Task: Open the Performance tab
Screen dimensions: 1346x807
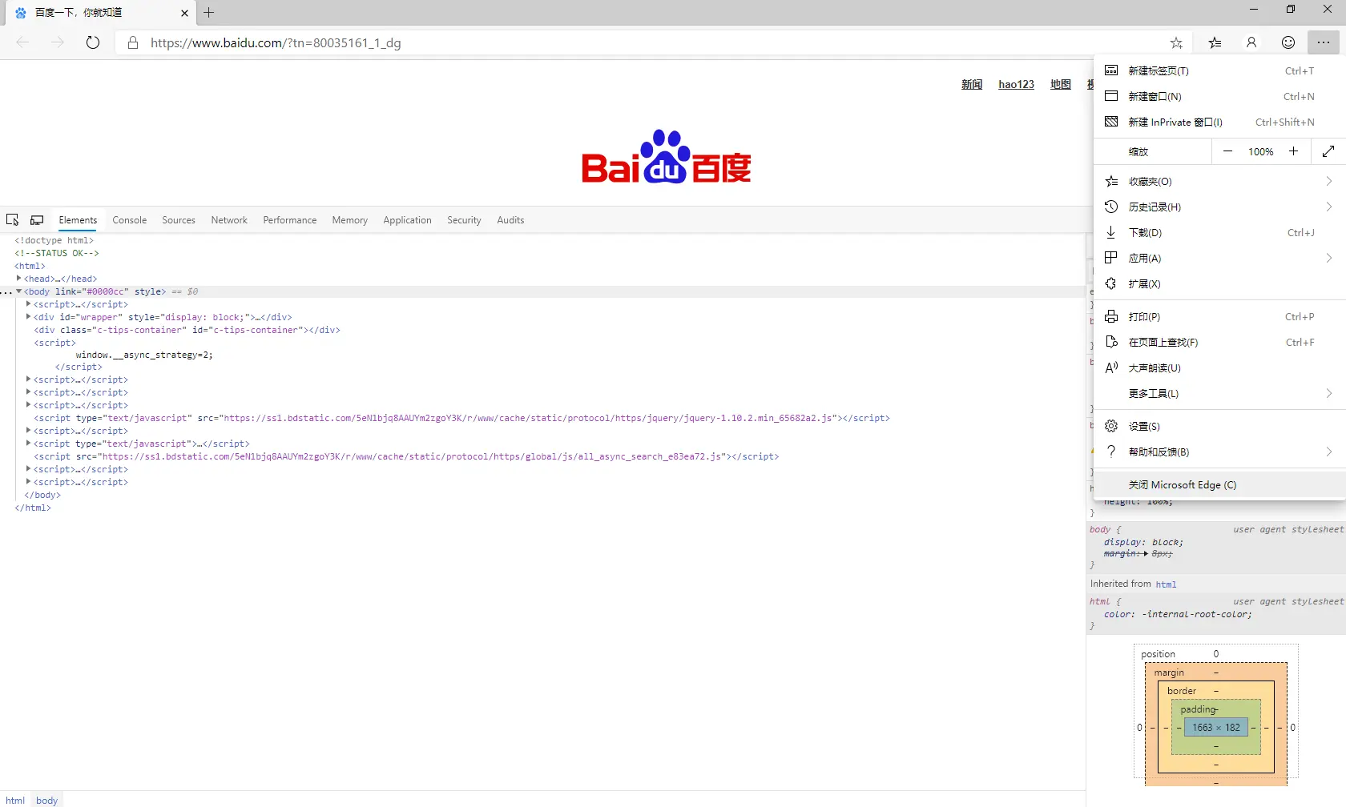Action: [x=290, y=220]
